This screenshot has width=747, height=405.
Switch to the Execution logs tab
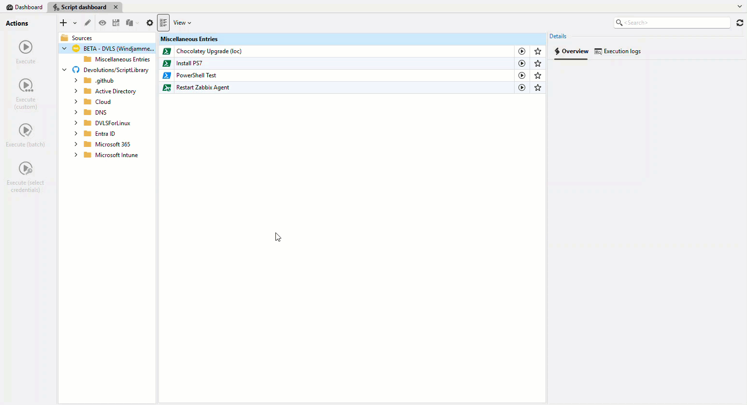[x=618, y=51]
